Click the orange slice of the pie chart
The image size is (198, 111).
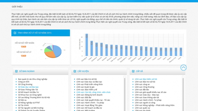pyautogui.click(x=50, y=54)
